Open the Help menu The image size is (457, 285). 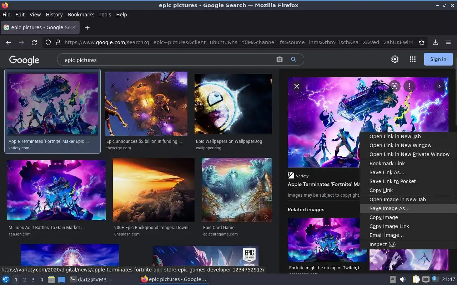tap(121, 15)
